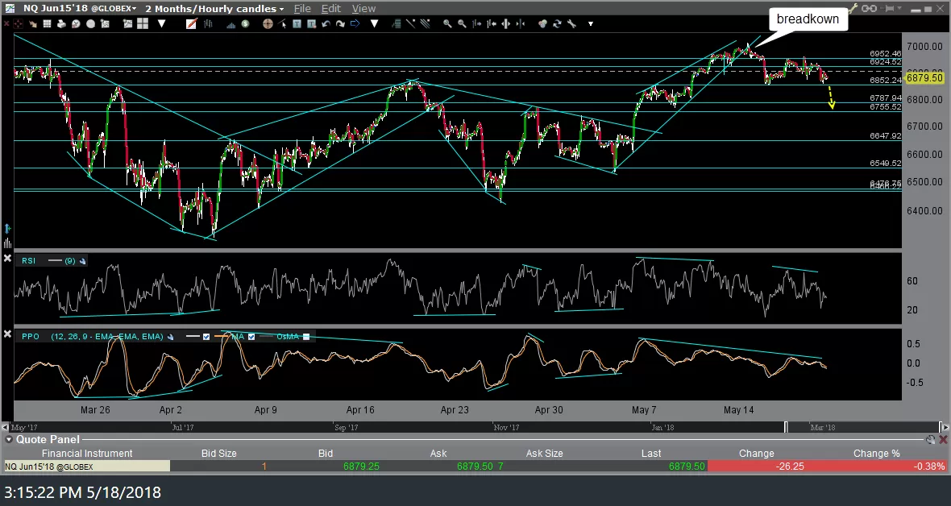Expand the second toolbar overflow arrow
The width and height of the screenshot is (951, 506).
pyautogui.click(x=374, y=23)
